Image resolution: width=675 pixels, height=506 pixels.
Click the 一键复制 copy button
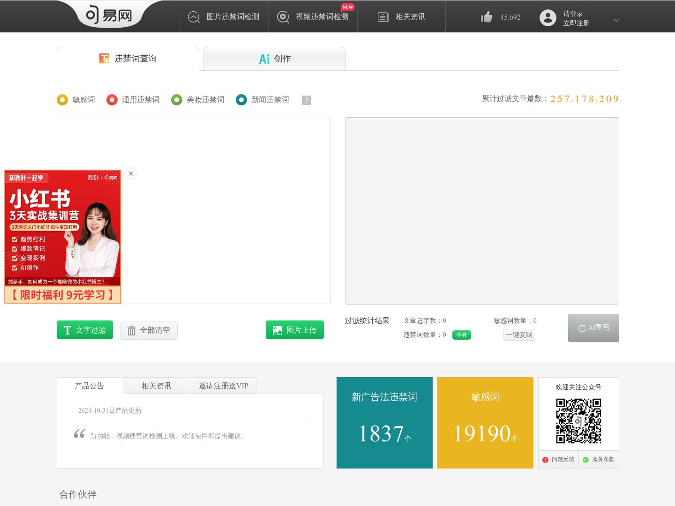(x=519, y=335)
